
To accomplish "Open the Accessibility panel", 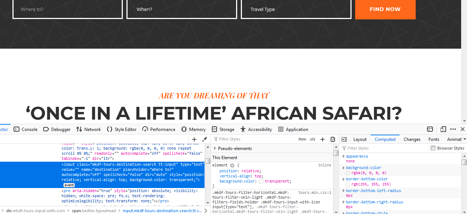I will click(256, 129).
